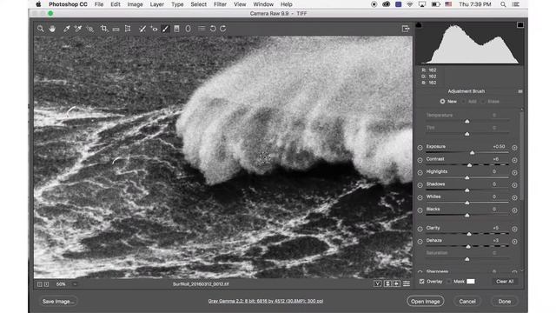Decrease Dehaze with its minus button
Image resolution: width=556 pixels, height=313 pixels.
click(x=420, y=242)
